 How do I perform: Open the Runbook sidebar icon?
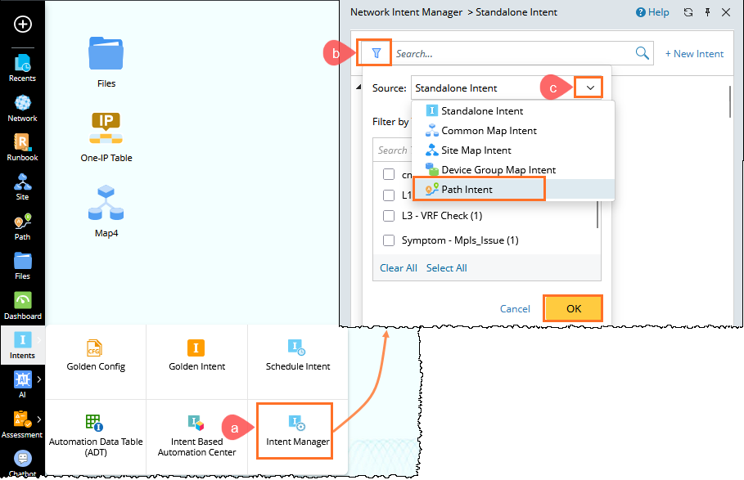(x=22, y=147)
